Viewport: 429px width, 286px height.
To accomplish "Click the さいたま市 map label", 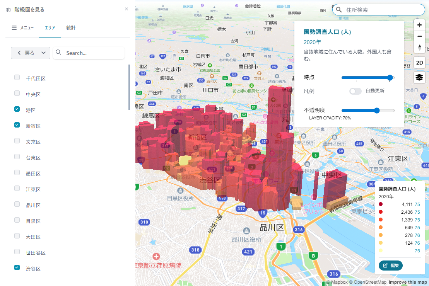I will pyautogui.click(x=168, y=70).
